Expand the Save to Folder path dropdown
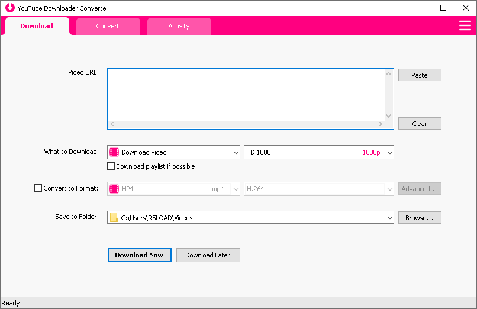 [x=389, y=217]
